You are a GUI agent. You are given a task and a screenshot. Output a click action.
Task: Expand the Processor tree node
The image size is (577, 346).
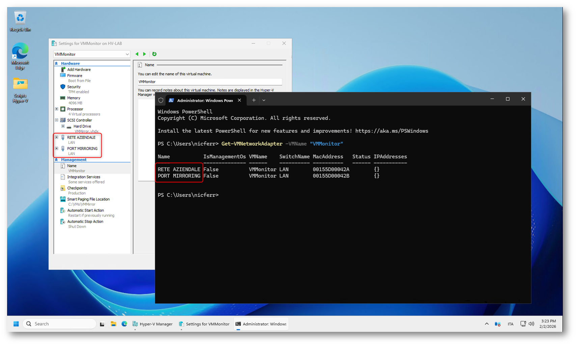coord(57,109)
